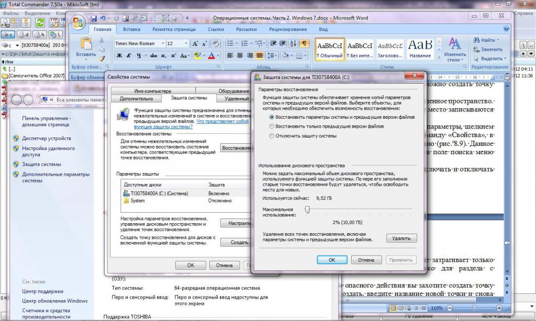
Task: Apply red font color in Word
Action: (x=211, y=55)
